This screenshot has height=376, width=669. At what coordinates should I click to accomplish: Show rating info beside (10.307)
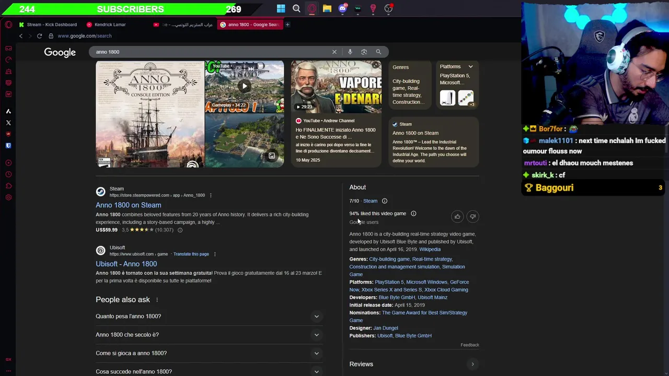coord(180,230)
